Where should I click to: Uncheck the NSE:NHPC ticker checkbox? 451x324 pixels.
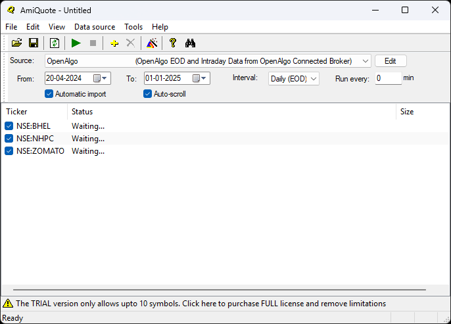[9, 139]
